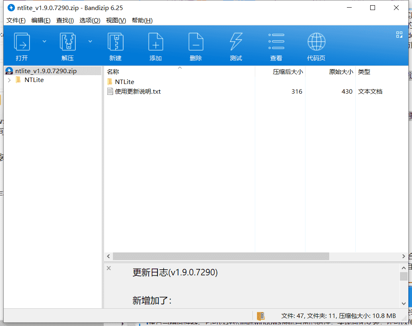This screenshot has height=326, width=412.
Task: Click the 添加 (Add files) icon
Action: (156, 42)
